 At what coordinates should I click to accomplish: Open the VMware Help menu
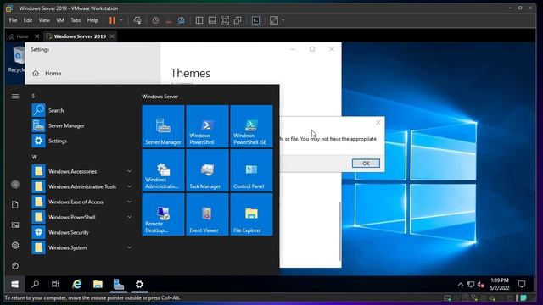[x=92, y=20]
